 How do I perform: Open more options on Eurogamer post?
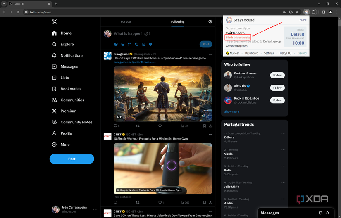pos(210,54)
